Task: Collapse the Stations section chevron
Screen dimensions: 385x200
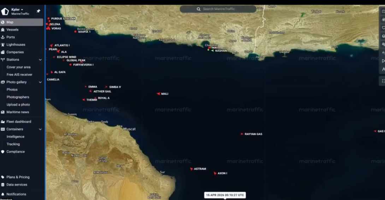Action: pos(40,60)
